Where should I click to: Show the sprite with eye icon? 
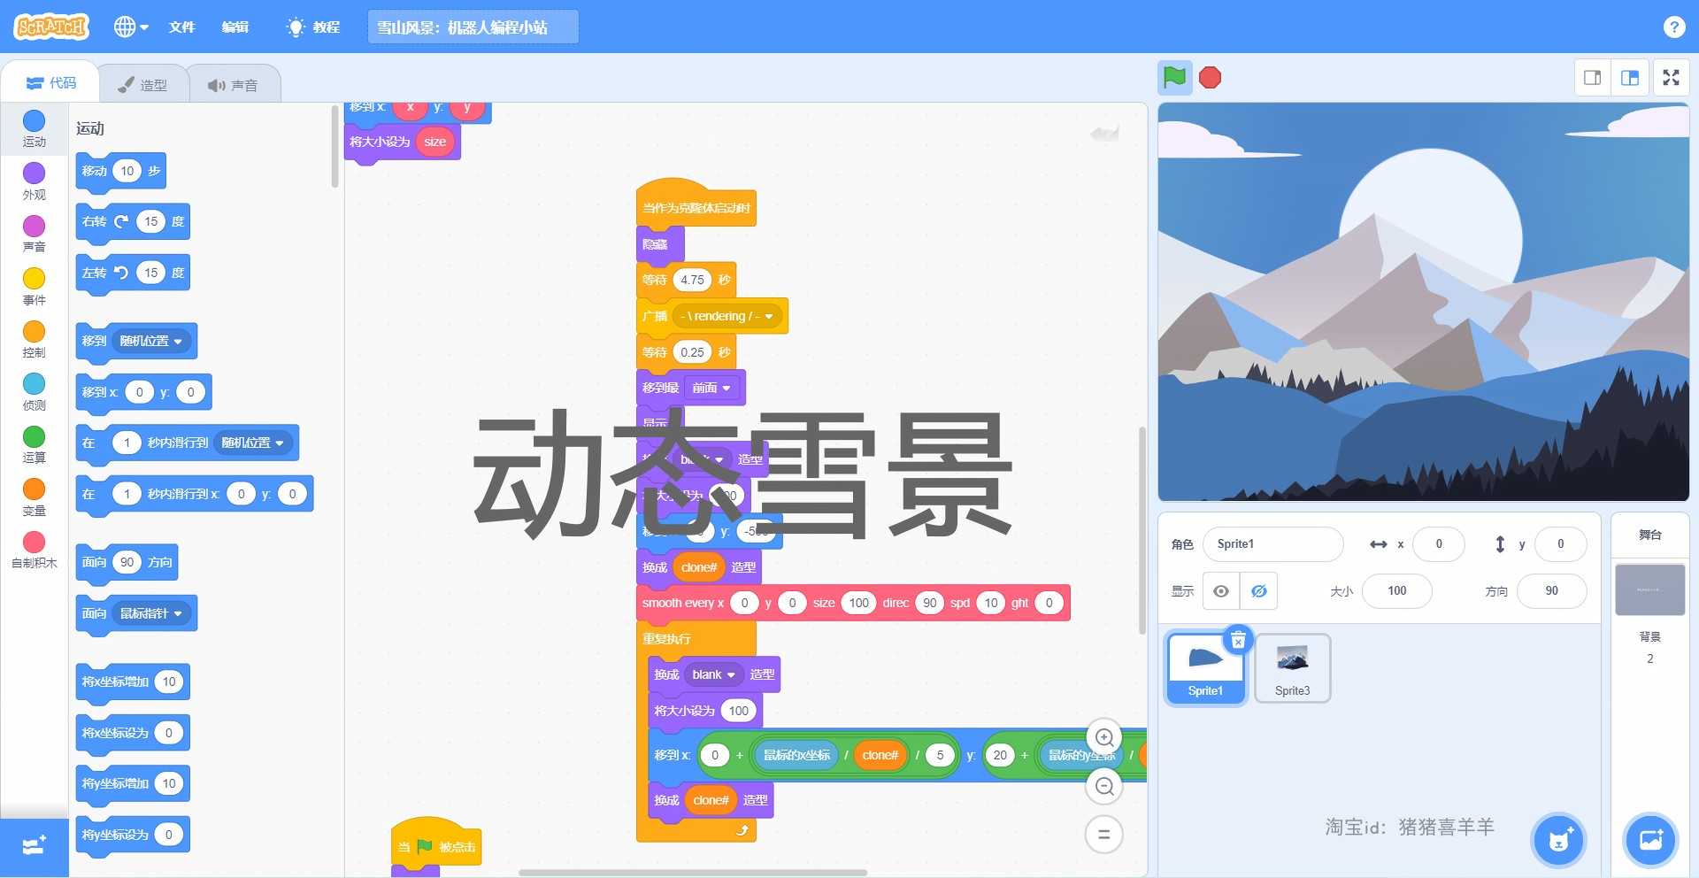coord(1220,591)
